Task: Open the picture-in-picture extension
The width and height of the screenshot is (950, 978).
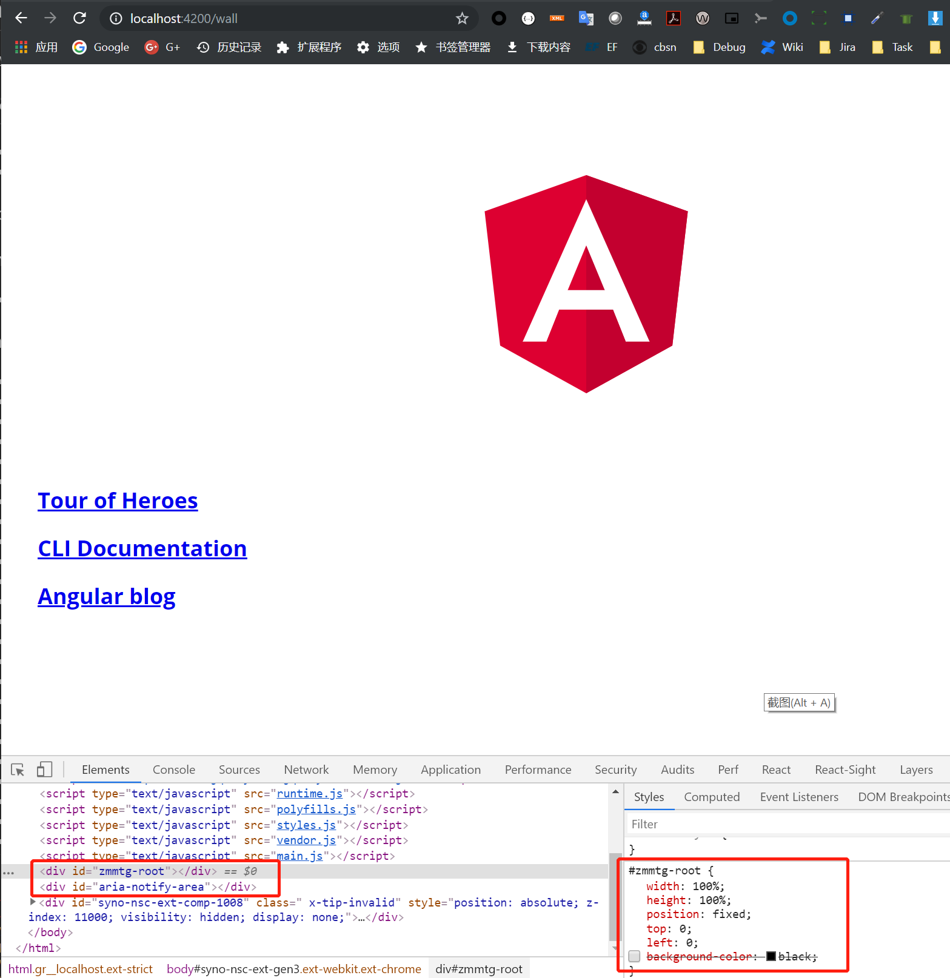Action: tap(732, 19)
